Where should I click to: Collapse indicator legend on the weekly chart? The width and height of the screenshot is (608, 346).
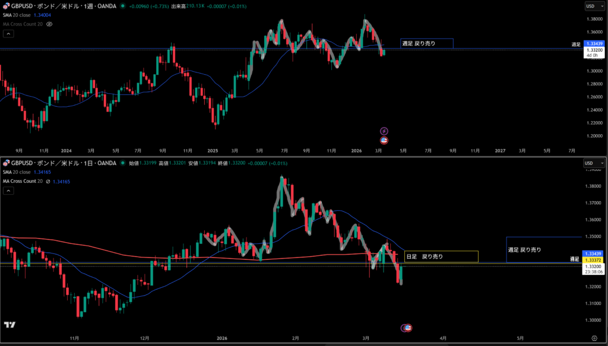click(8, 34)
